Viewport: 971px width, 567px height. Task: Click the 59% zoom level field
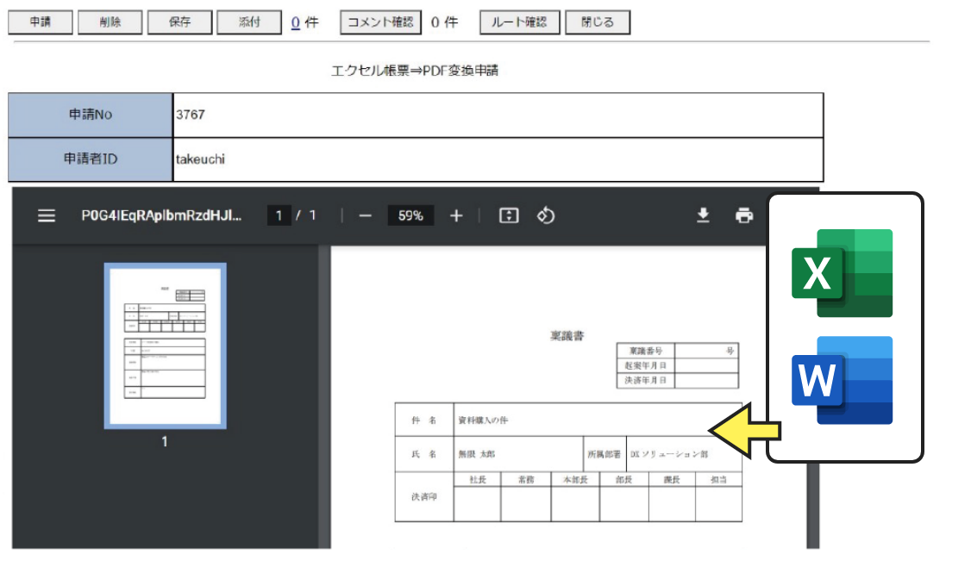coord(410,215)
